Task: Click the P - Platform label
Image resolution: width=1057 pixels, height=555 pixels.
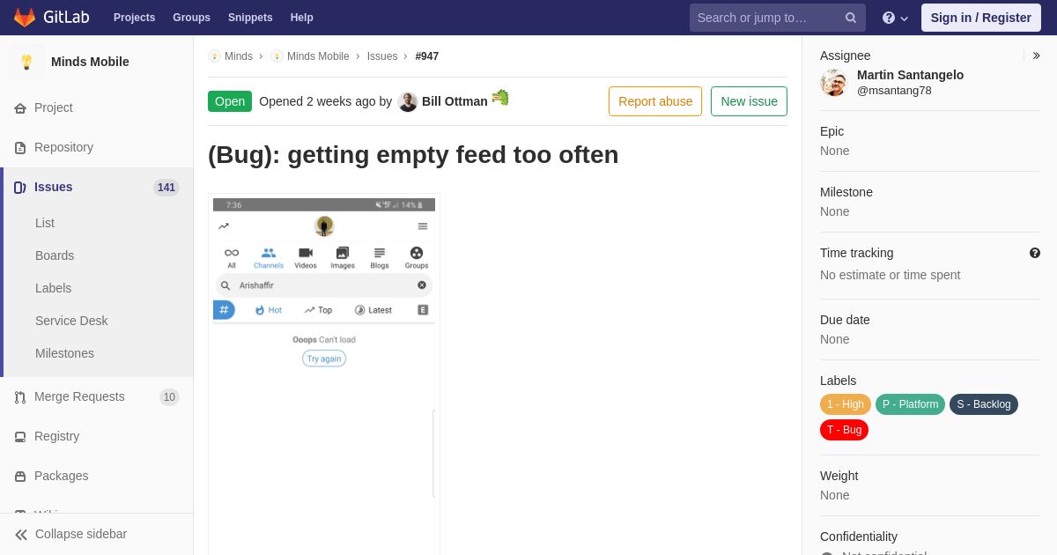Action: coord(911,404)
